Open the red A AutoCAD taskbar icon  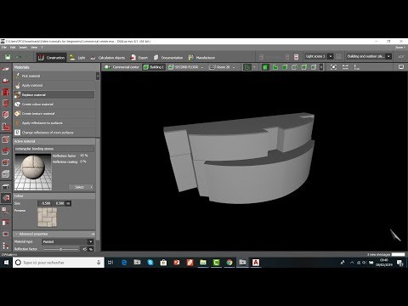[256, 263]
